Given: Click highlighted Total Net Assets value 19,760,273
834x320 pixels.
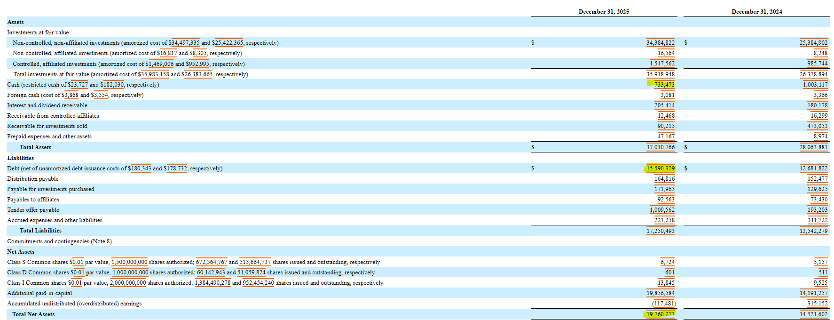Looking at the screenshot, I should tap(660, 314).
